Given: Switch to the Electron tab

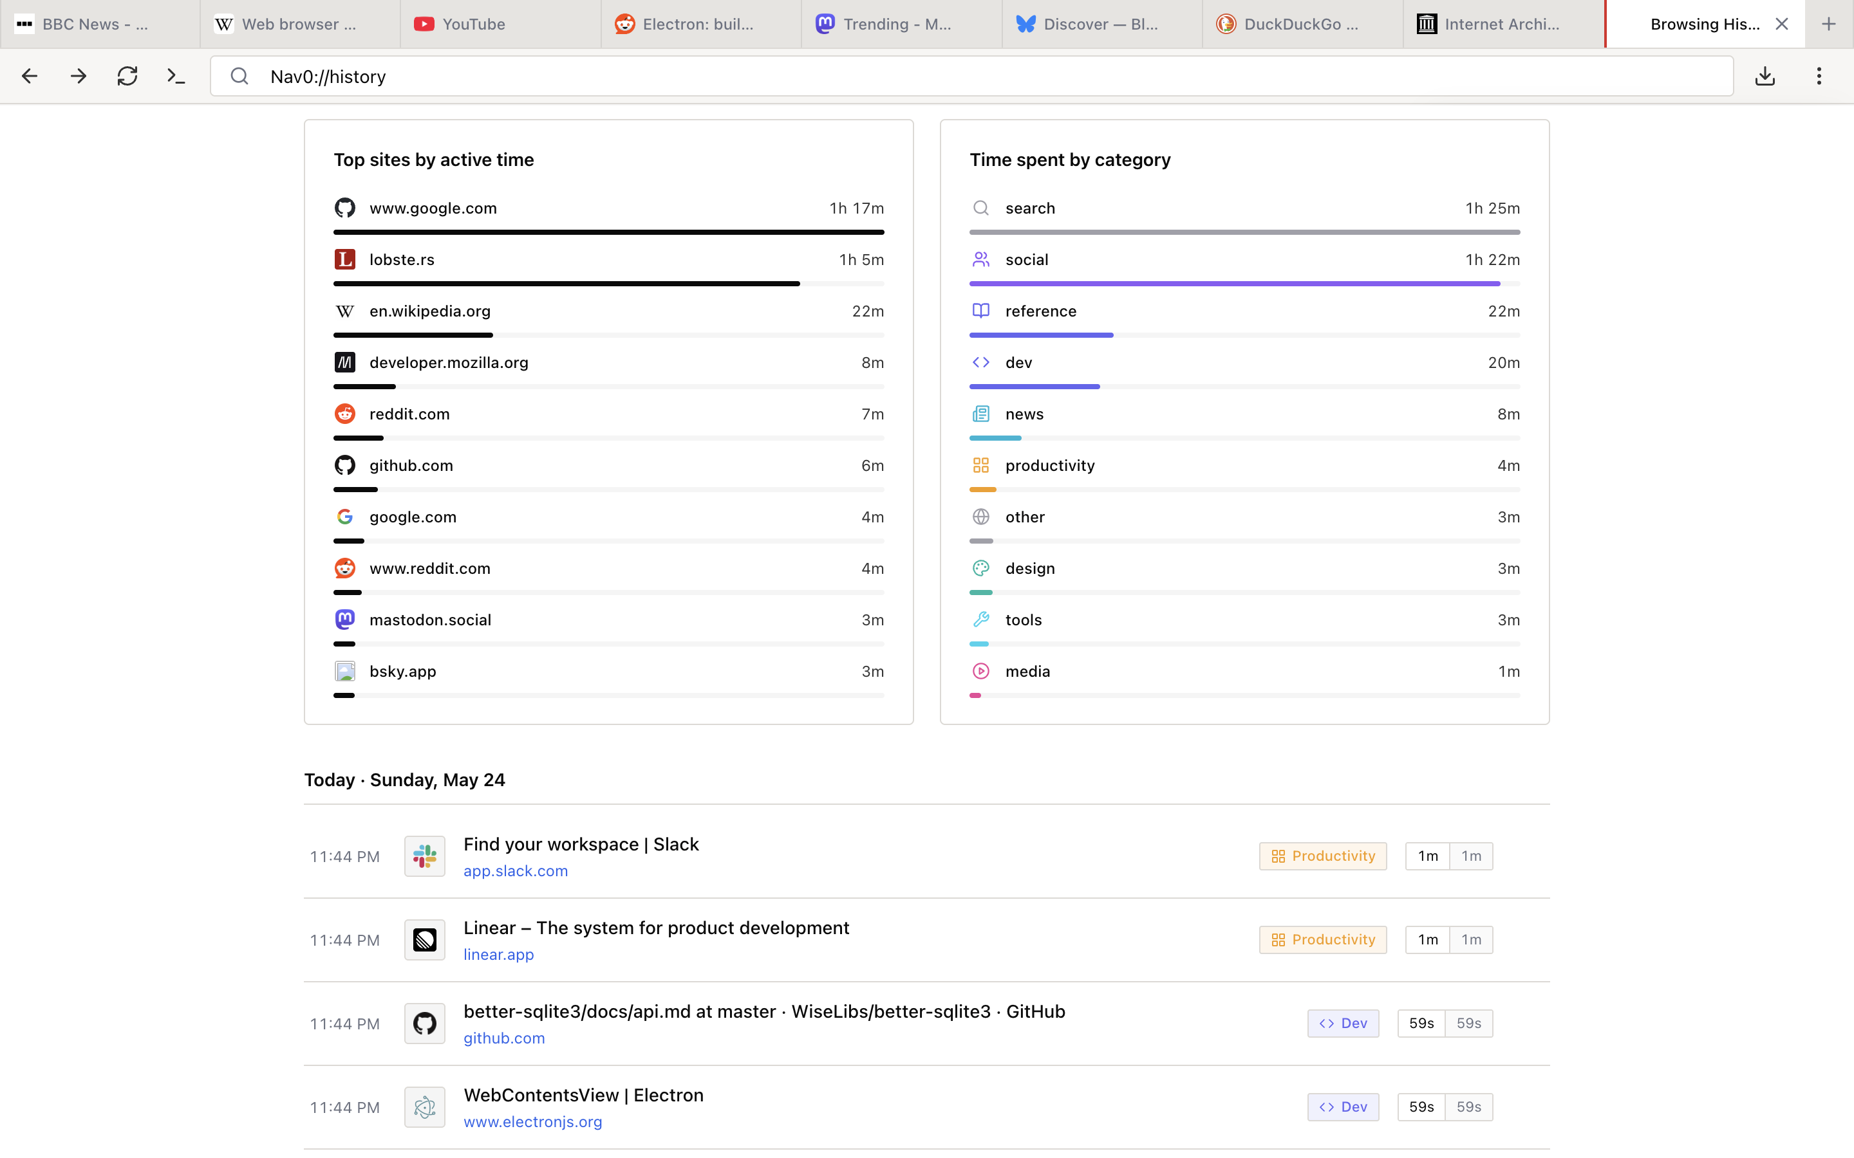Looking at the screenshot, I should click(x=701, y=24).
